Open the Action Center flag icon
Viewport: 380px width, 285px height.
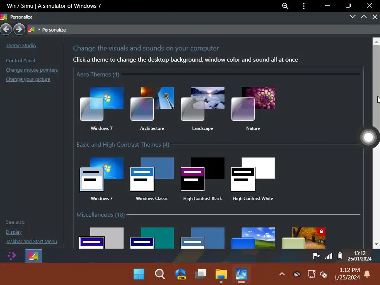point(316,256)
